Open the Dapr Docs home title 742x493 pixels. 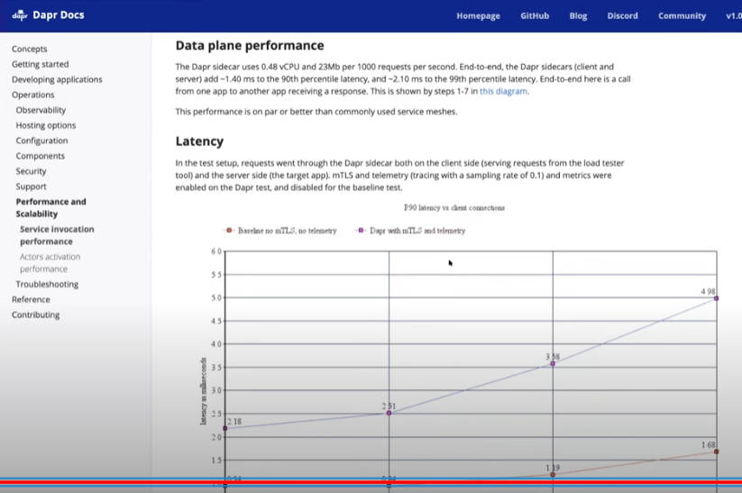click(x=59, y=15)
